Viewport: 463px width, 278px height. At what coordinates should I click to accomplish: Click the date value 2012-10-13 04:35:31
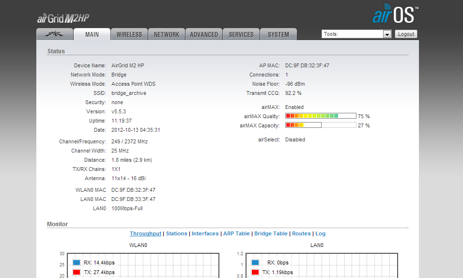pyautogui.click(x=136, y=130)
